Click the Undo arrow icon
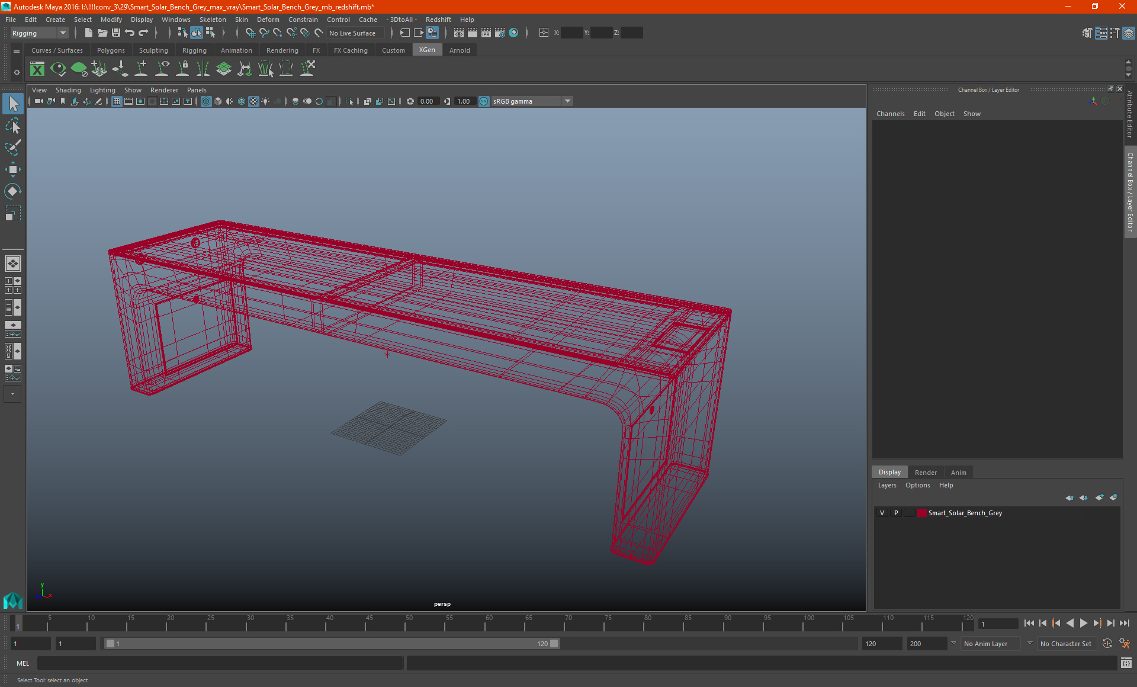Viewport: 1137px width, 687px height. [130, 33]
